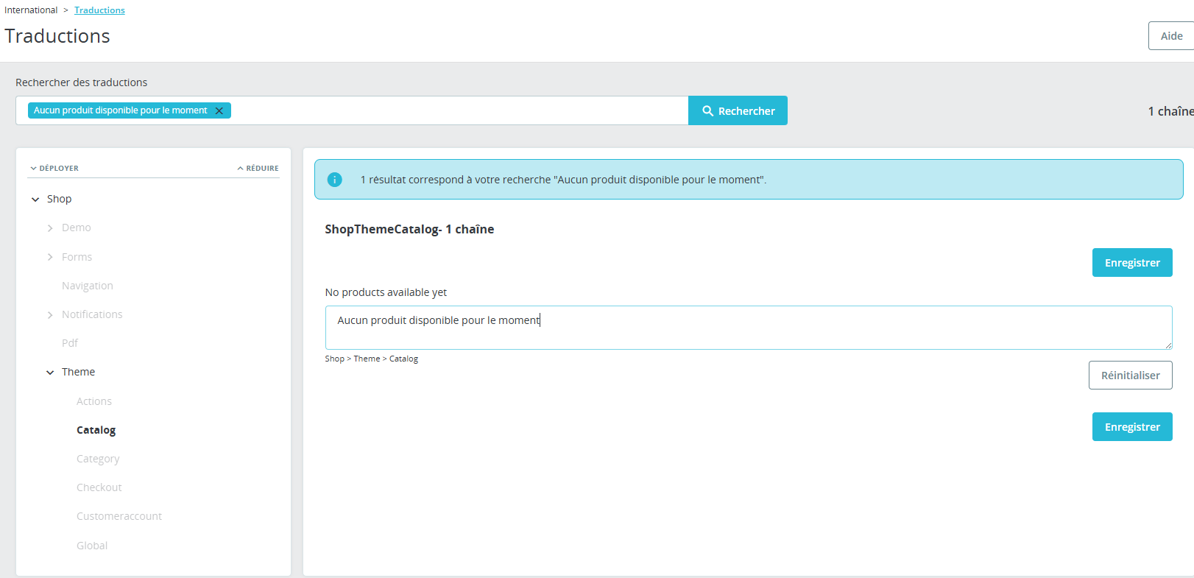Viewport: 1194px width, 578px height.
Task: Click the 'Traductions' page title
Action: [57, 36]
